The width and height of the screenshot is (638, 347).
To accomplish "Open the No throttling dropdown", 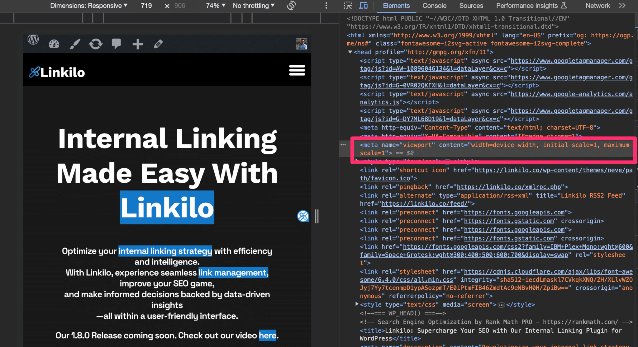I will pos(254,6).
